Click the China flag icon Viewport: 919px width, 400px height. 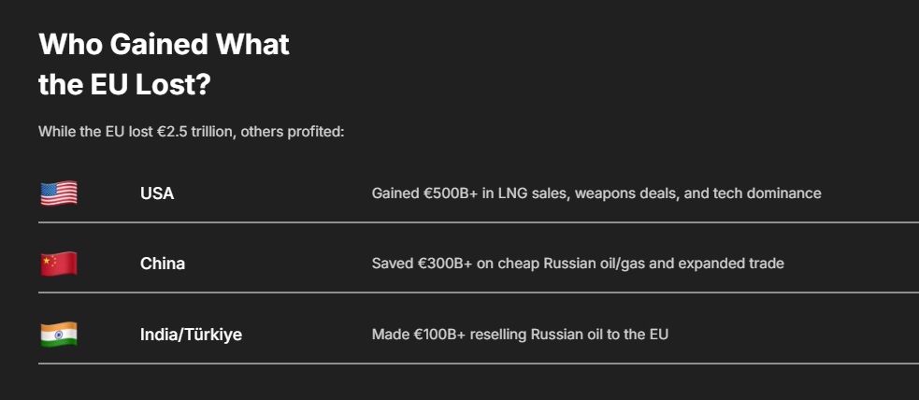coord(59,264)
